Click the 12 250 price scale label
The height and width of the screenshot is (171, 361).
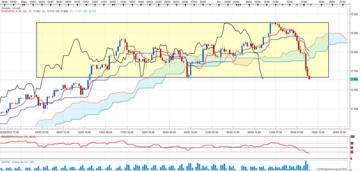355,33
